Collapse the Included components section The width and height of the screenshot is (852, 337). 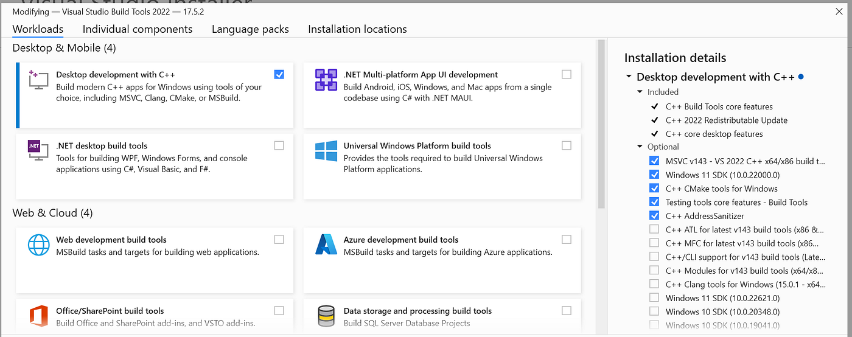tap(640, 92)
